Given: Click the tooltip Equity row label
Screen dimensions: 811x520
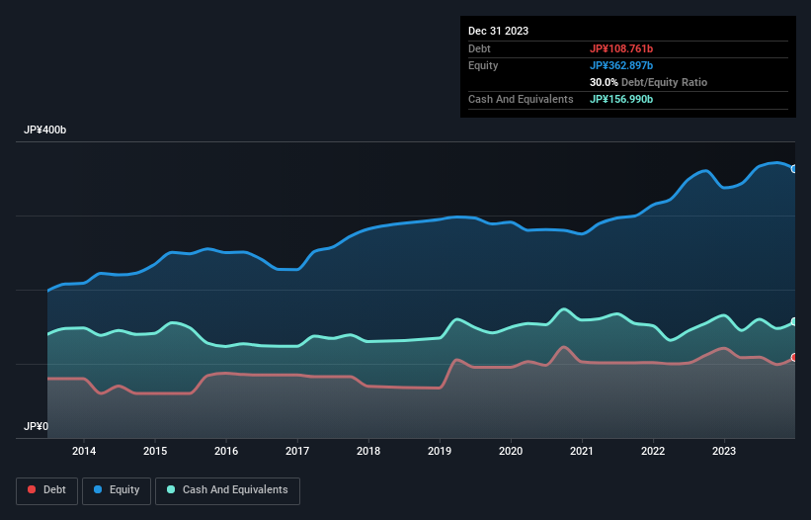Looking at the screenshot, I should pyautogui.click(x=483, y=65).
